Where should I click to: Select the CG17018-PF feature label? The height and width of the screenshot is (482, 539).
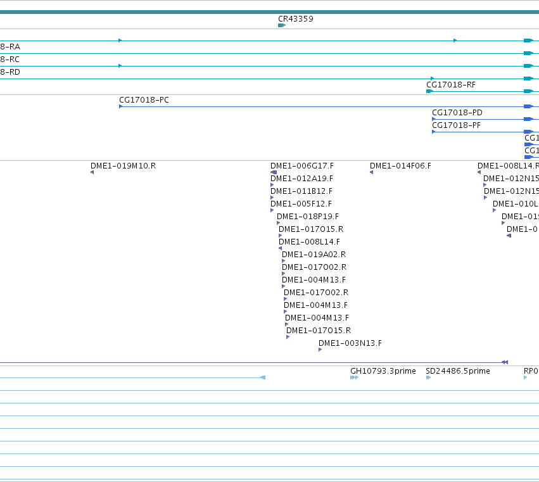[x=456, y=125]
